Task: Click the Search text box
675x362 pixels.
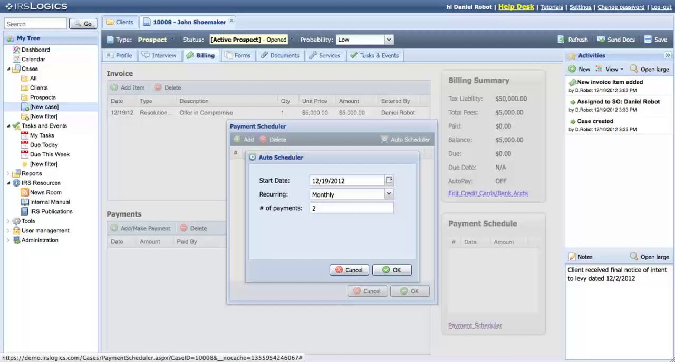Action: point(36,24)
